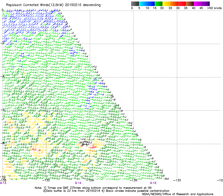This screenshot has width=223, height=196.
Task: Click the legend tick label '40'
Action: [193, 8]
